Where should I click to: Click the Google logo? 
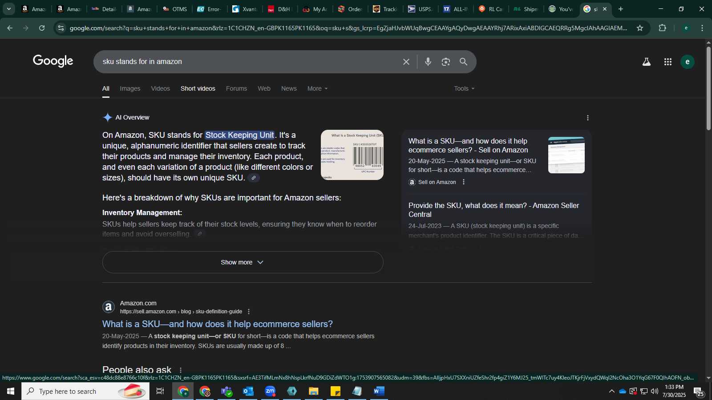pos(53,61)
